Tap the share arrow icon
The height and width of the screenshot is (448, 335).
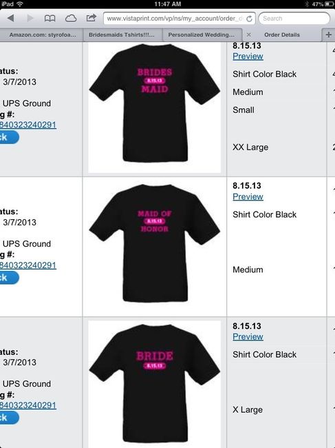pos(91,18)
